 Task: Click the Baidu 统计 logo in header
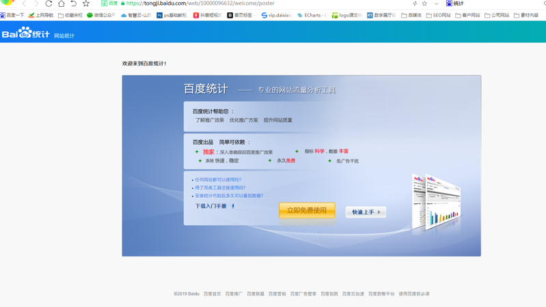point(26,33)
